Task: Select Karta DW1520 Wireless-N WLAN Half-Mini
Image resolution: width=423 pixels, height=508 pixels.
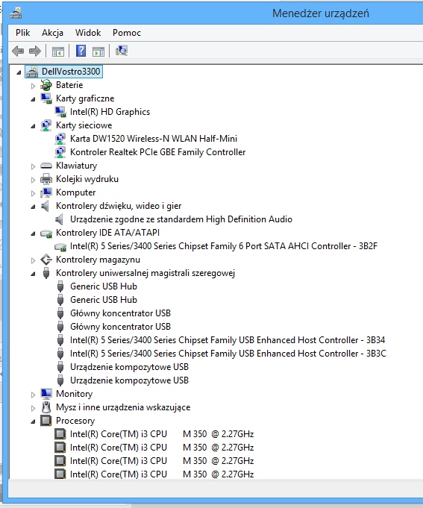Action: point(154,139)
